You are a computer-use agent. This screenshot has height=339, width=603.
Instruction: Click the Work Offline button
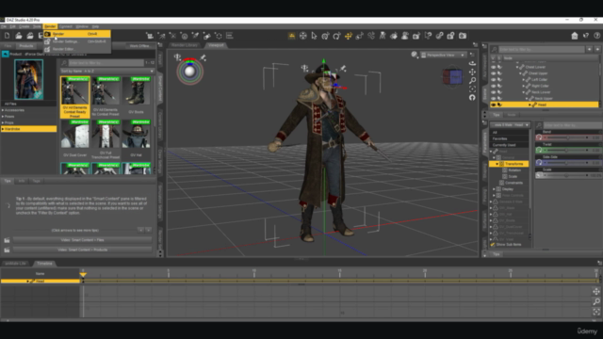[x=139, y=46]
